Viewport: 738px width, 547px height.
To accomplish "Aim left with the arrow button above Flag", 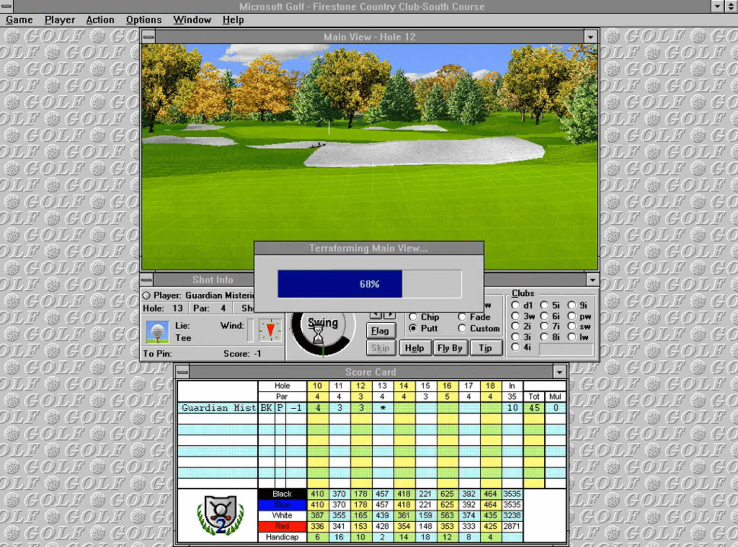I will coord(375,315).
